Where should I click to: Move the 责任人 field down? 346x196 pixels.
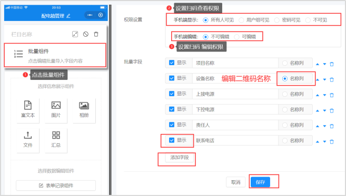(x=324, y=126)
